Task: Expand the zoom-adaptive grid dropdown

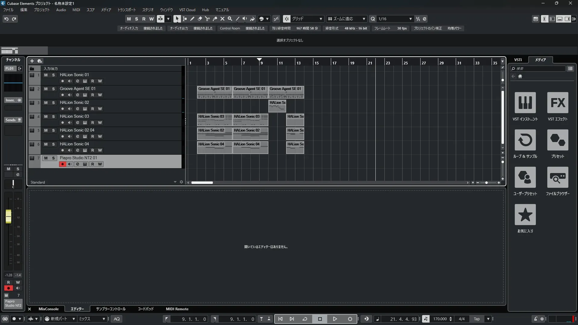Action: pos(364,19)
